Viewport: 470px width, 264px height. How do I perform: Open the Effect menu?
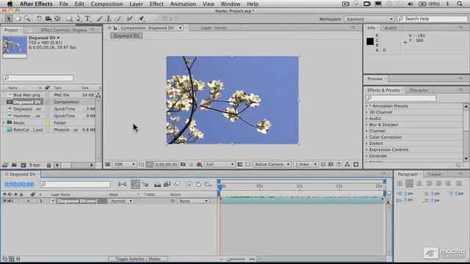pos(156,4)
